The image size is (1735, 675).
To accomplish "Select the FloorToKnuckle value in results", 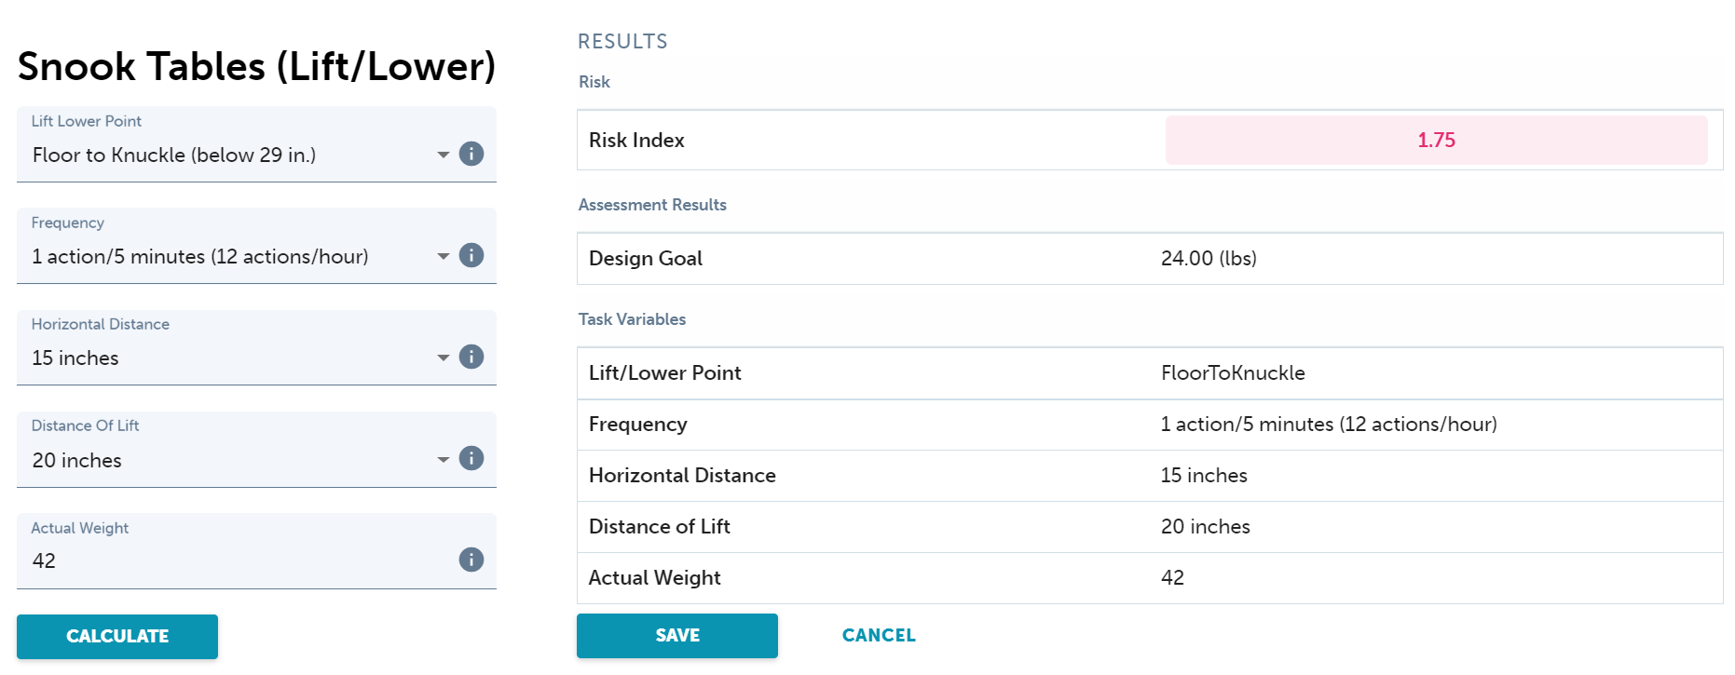I will [1233, 372].
